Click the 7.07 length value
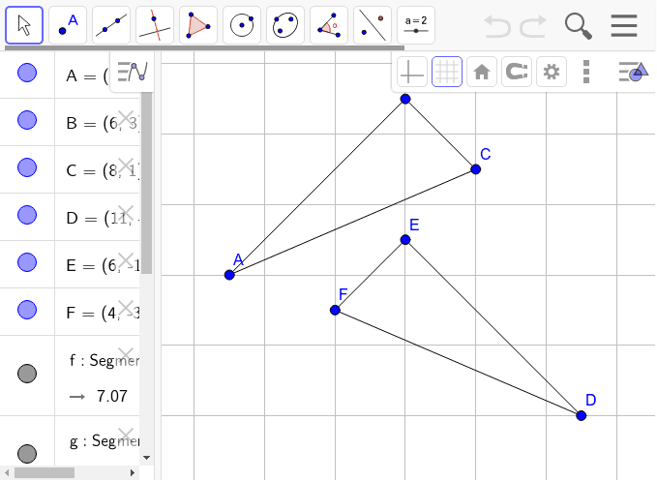Viewport: 657px width, 482px height. click(112, 396)
